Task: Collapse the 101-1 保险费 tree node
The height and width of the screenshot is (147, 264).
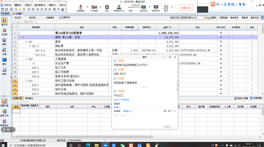Action: (30, 46)
